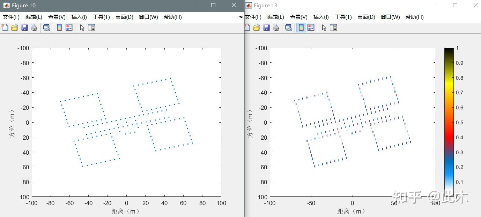Enable the colorbar toggle in Figure 10

click(x=59, y=28)
